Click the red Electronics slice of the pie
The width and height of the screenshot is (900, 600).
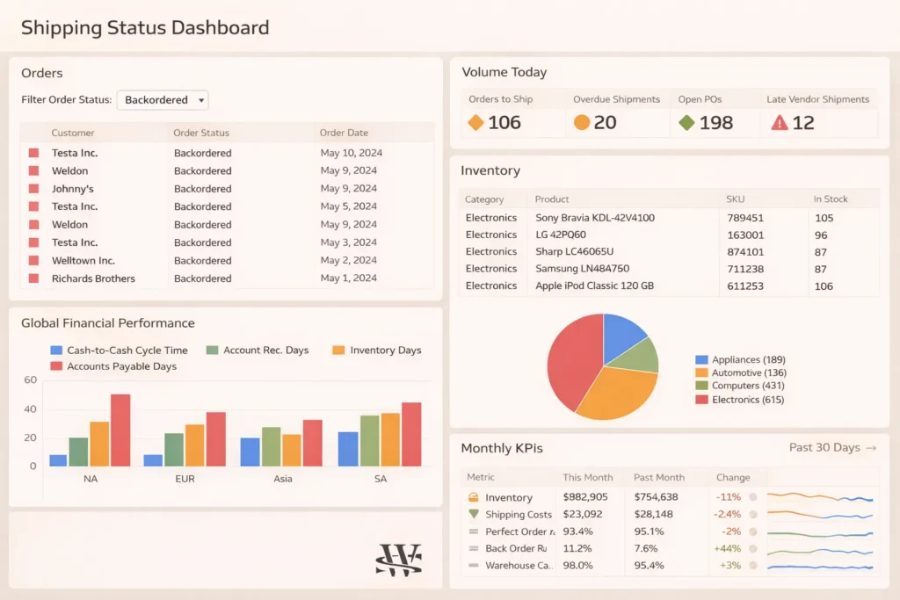point(574,365)
